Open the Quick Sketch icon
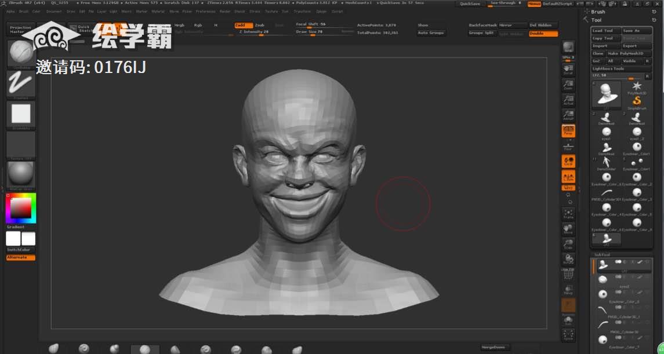 point(79,29)
